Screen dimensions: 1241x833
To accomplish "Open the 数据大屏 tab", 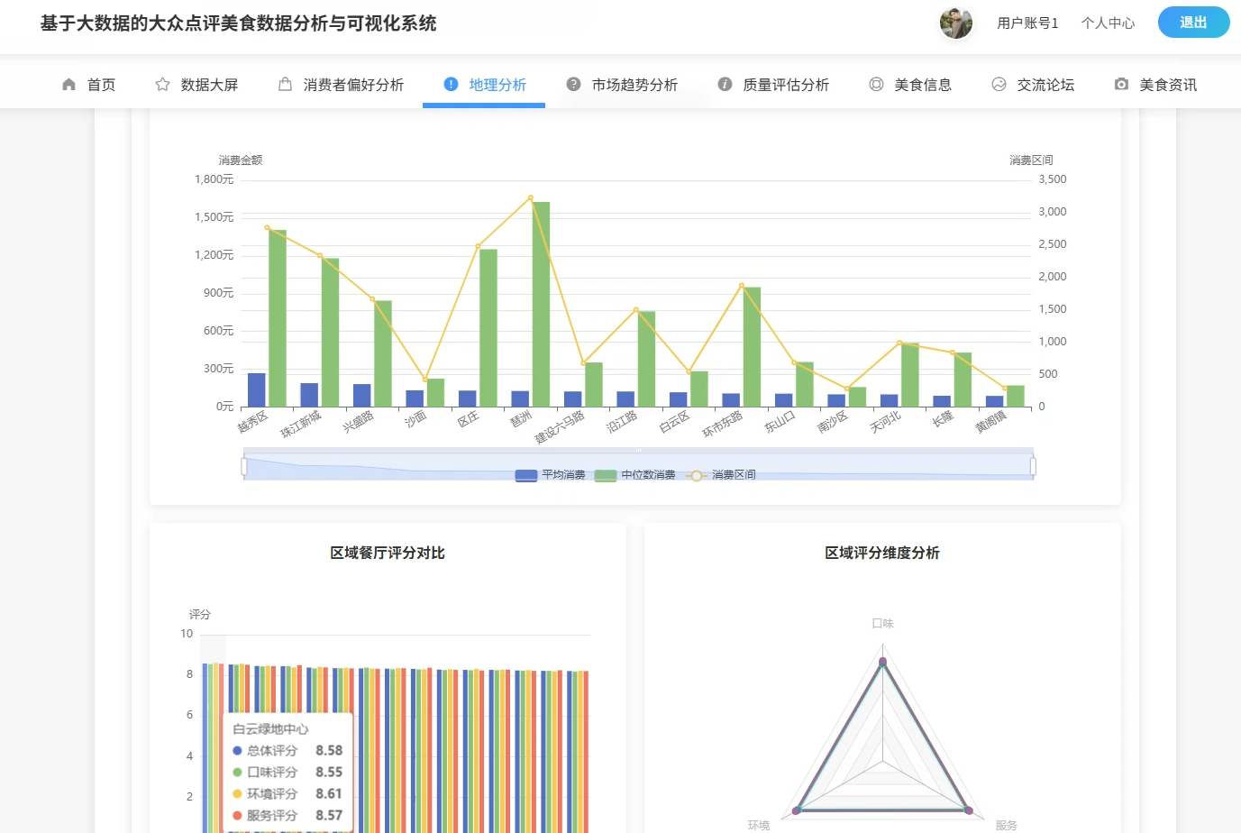I will click(197, 84).
